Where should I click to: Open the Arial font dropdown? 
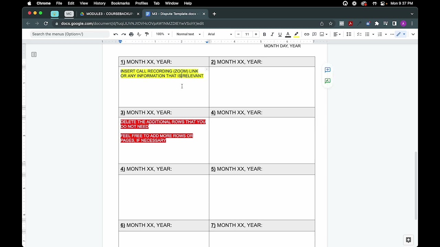pyautogui.click(x=220, y=34)
